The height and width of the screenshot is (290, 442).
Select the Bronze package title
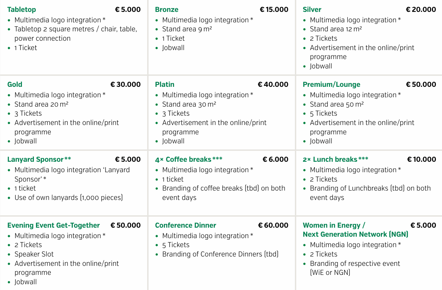(x=167, y=10)
